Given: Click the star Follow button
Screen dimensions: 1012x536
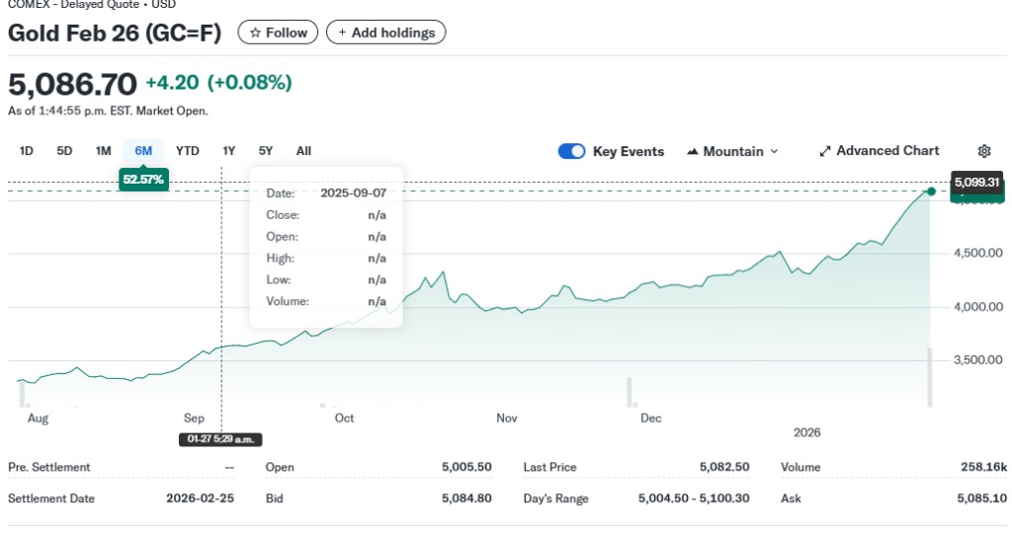Looking at the screenshot, I should coord(278,33).
